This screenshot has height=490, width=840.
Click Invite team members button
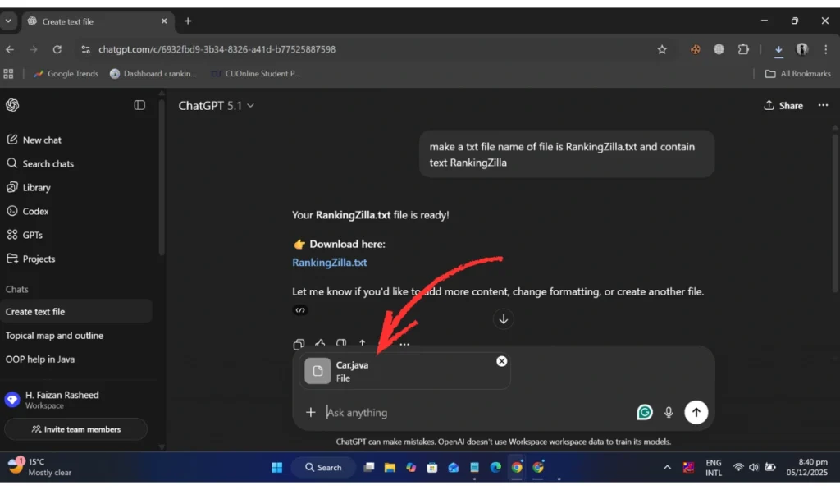click(x=75, y=429)
